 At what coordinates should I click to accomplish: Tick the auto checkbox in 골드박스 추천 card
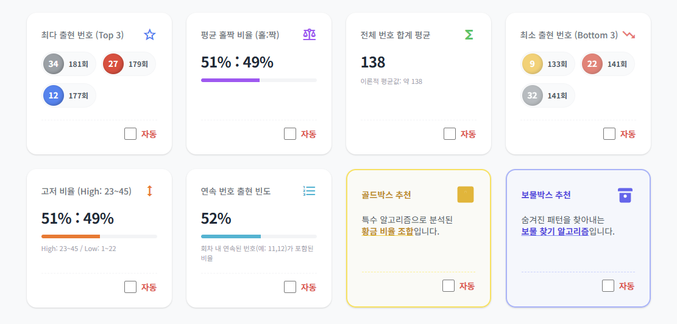(x=448, y=286)
